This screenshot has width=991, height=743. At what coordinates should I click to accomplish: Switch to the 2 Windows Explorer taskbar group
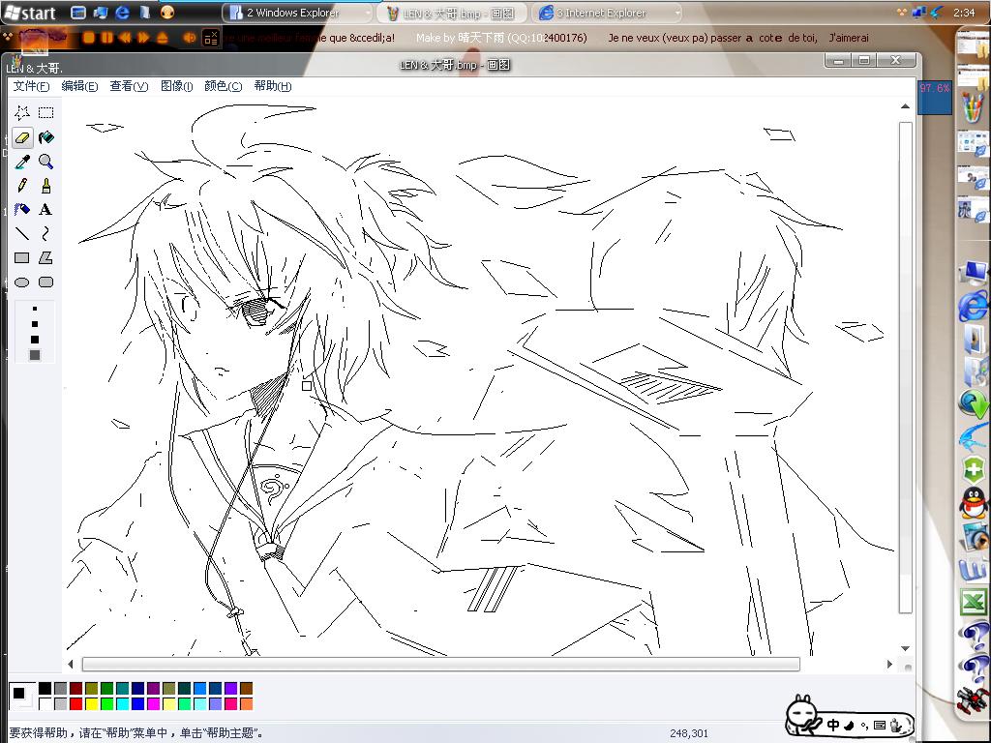(298, 13)
